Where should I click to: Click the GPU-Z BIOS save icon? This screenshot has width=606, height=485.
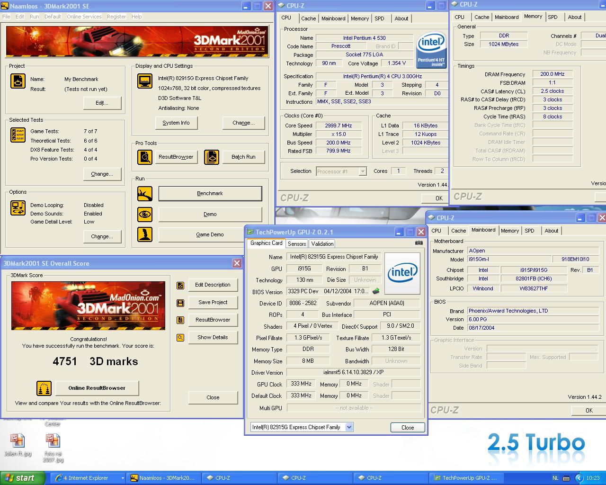point(376,291)
